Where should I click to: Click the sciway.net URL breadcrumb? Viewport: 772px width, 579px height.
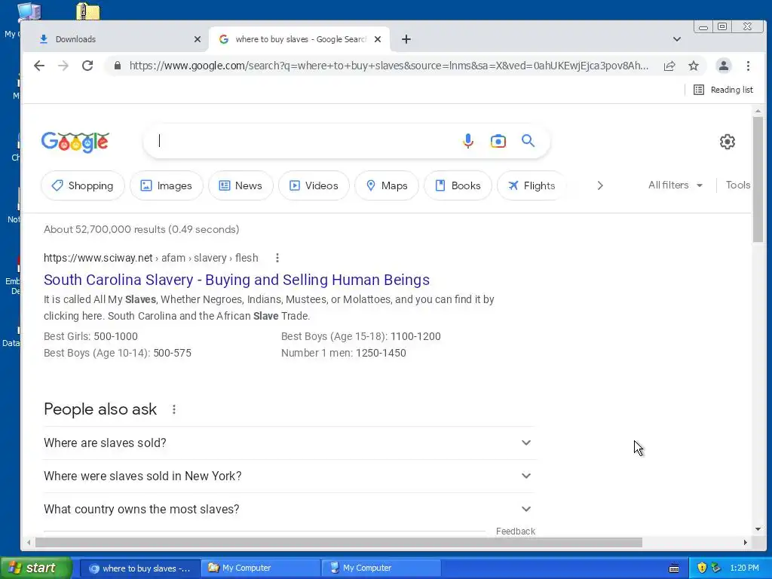tap(151, 258)
